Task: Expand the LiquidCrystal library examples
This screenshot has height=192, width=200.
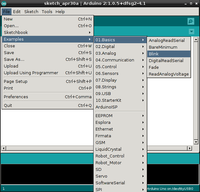Action: [120, 149]
